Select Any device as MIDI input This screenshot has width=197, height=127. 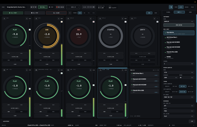(x=179, y=33)
